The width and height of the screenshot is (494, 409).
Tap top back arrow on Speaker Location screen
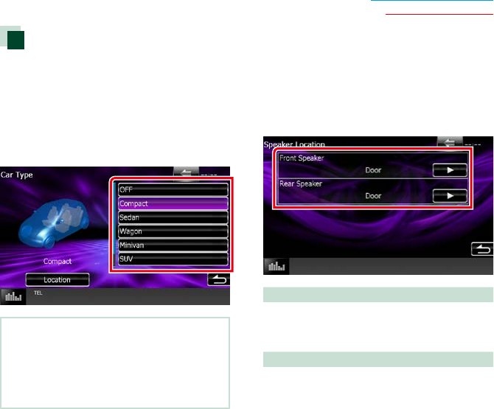(x=450, y=142)
